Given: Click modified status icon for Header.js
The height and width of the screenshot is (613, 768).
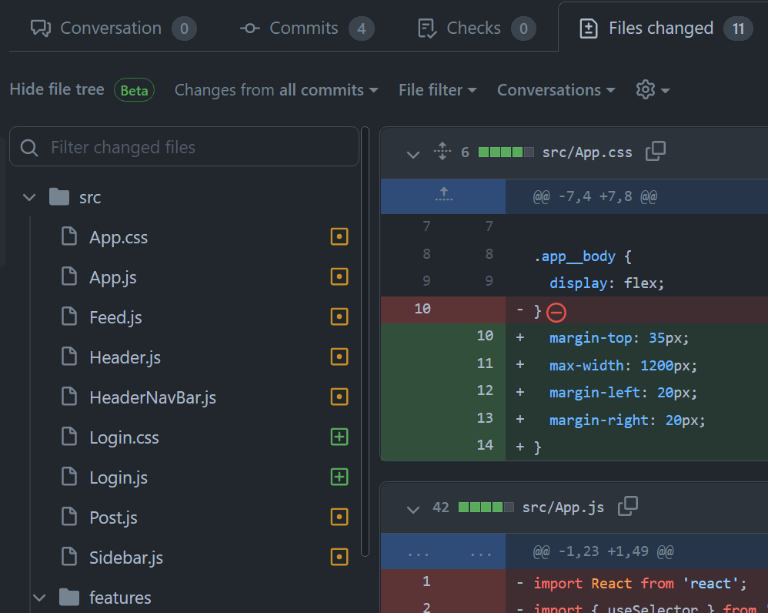Looking at the screenshot, I should pos(339,357).
